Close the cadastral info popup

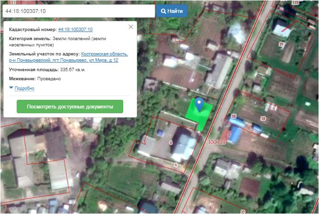(131, 27)
